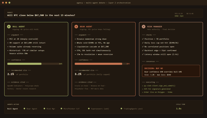Click the macOS yellow minimize window dot

(x=6, y=3)
